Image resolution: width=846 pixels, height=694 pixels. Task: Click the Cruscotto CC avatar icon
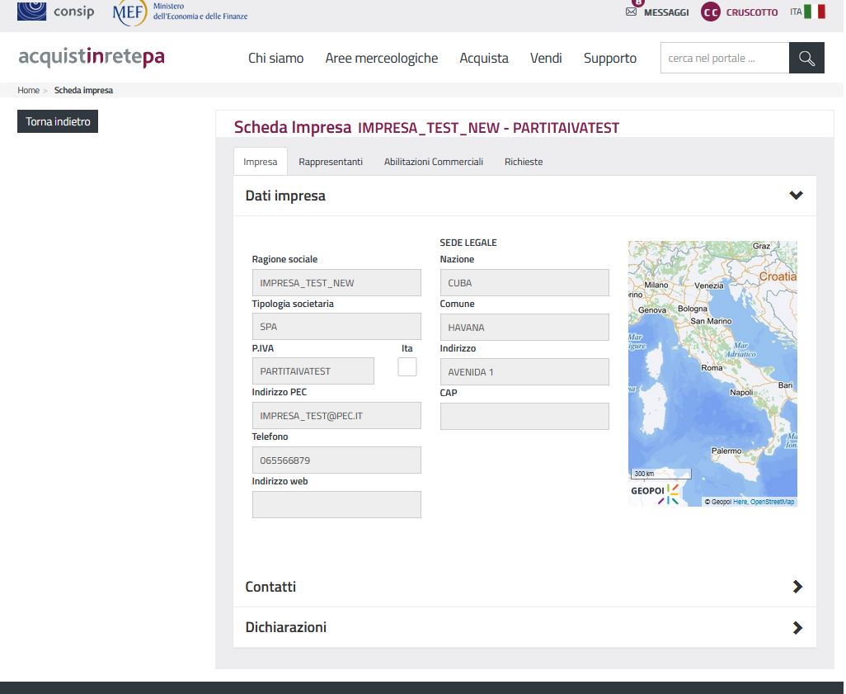(x=710, y=12)
